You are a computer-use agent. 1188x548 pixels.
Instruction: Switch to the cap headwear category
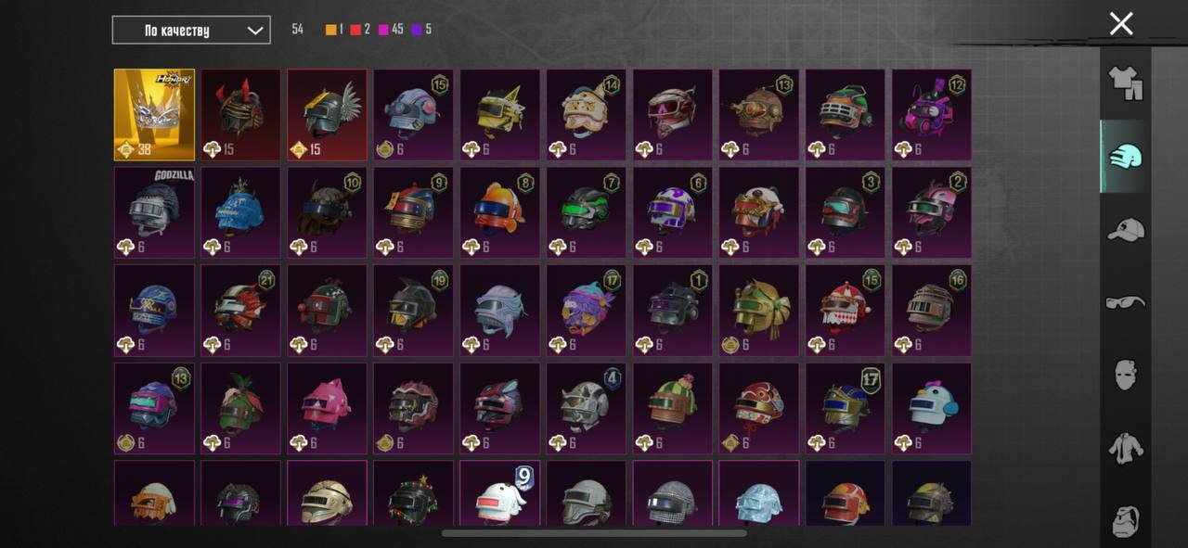click(1125, 229)
